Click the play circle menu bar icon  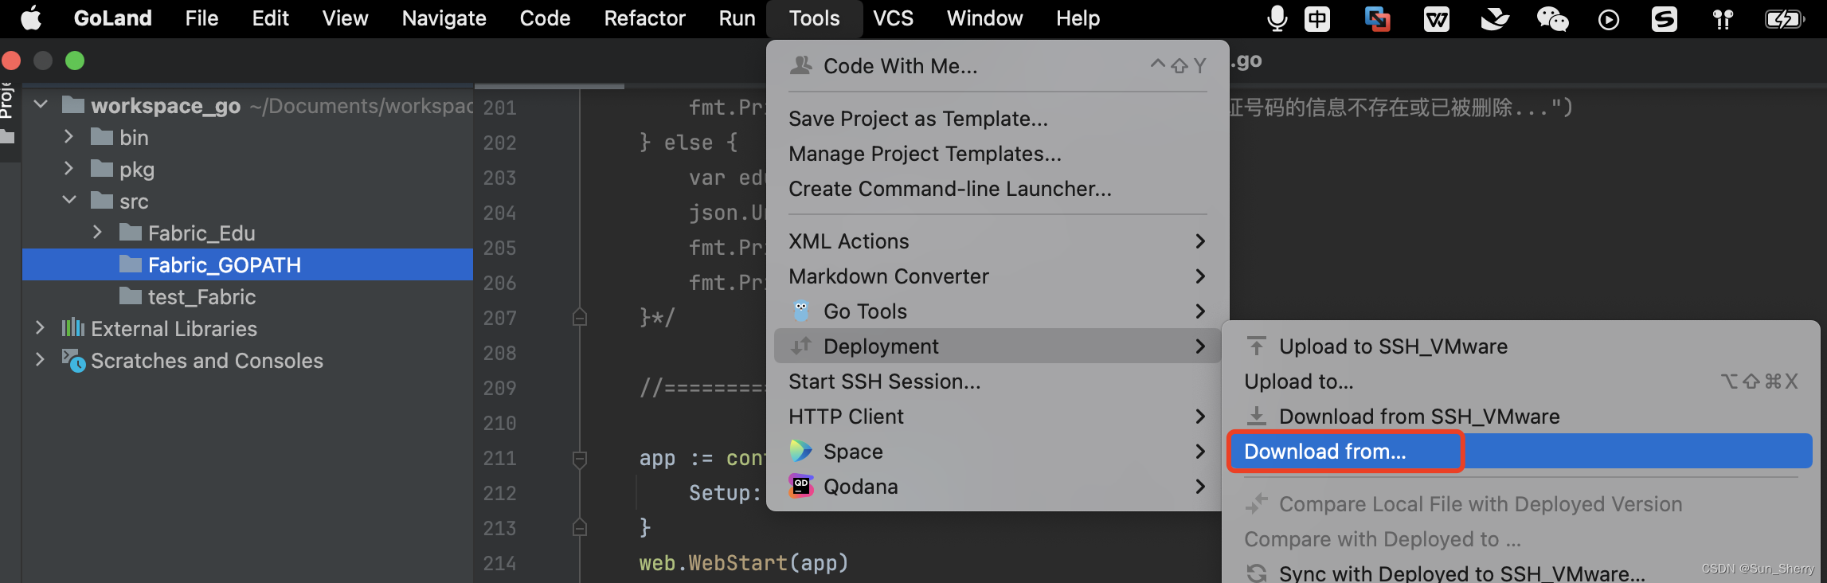1609,19
